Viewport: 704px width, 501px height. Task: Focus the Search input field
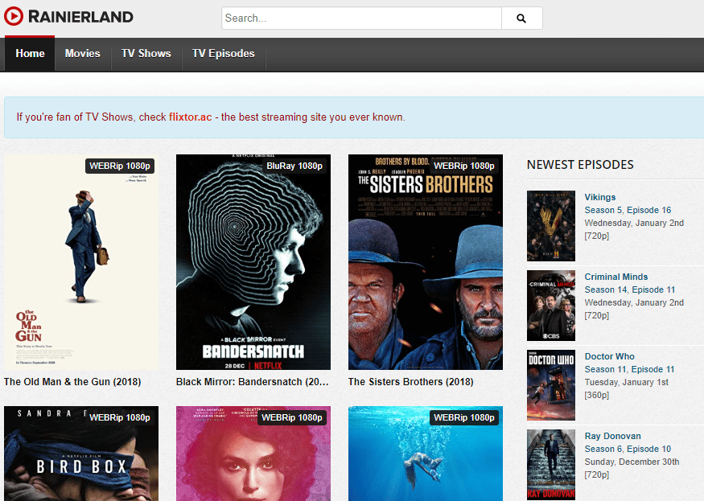361,18
